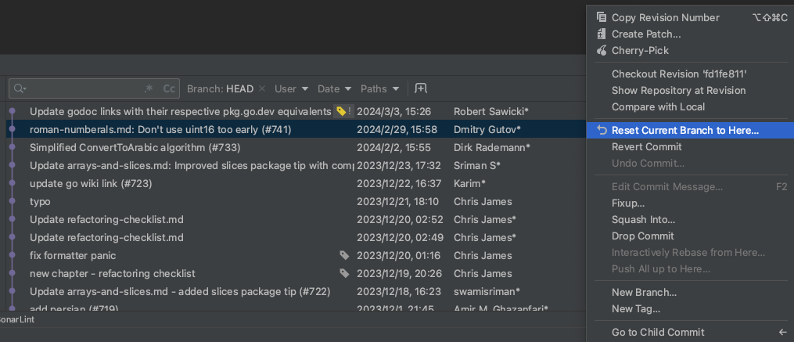This screenshot has height=342, width=794.
Task: Click the Copy Revision Number icon
Action: [x=602, y=17]
